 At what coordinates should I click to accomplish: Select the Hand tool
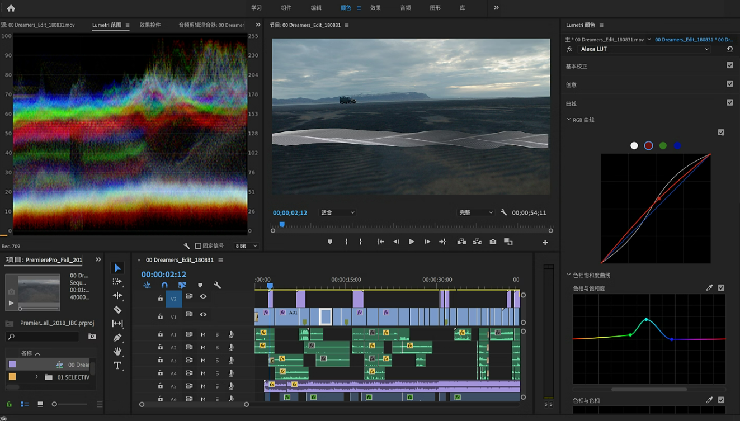(x=117, y=352)
